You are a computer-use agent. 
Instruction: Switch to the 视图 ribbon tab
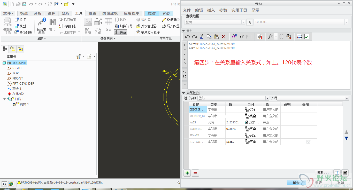pos(93,13)
